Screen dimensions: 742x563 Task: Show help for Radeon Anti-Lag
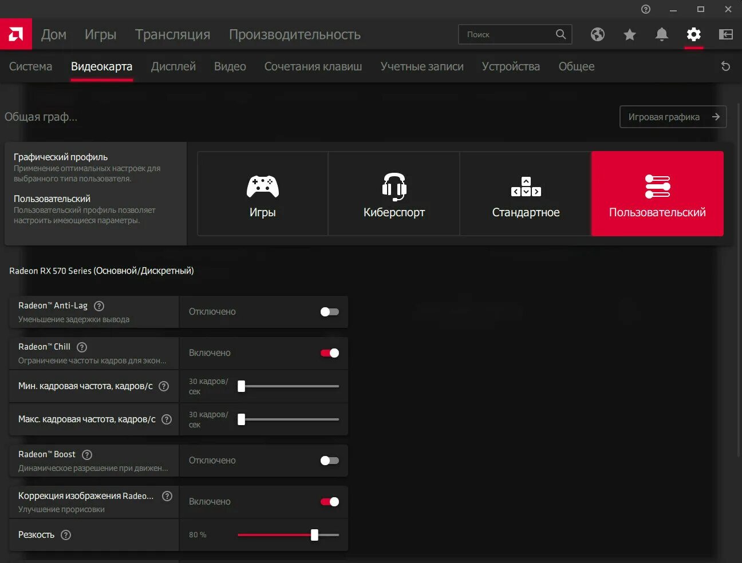(99, 306)
